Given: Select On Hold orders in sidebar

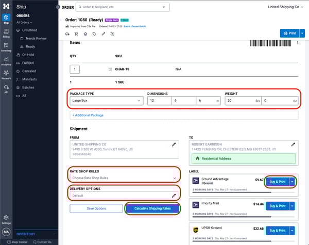Looking at the screenshot, I should (28, 54).
